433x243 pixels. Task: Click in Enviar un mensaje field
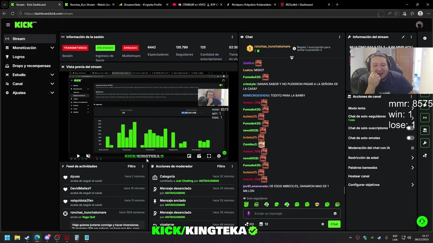click(291, 214)
